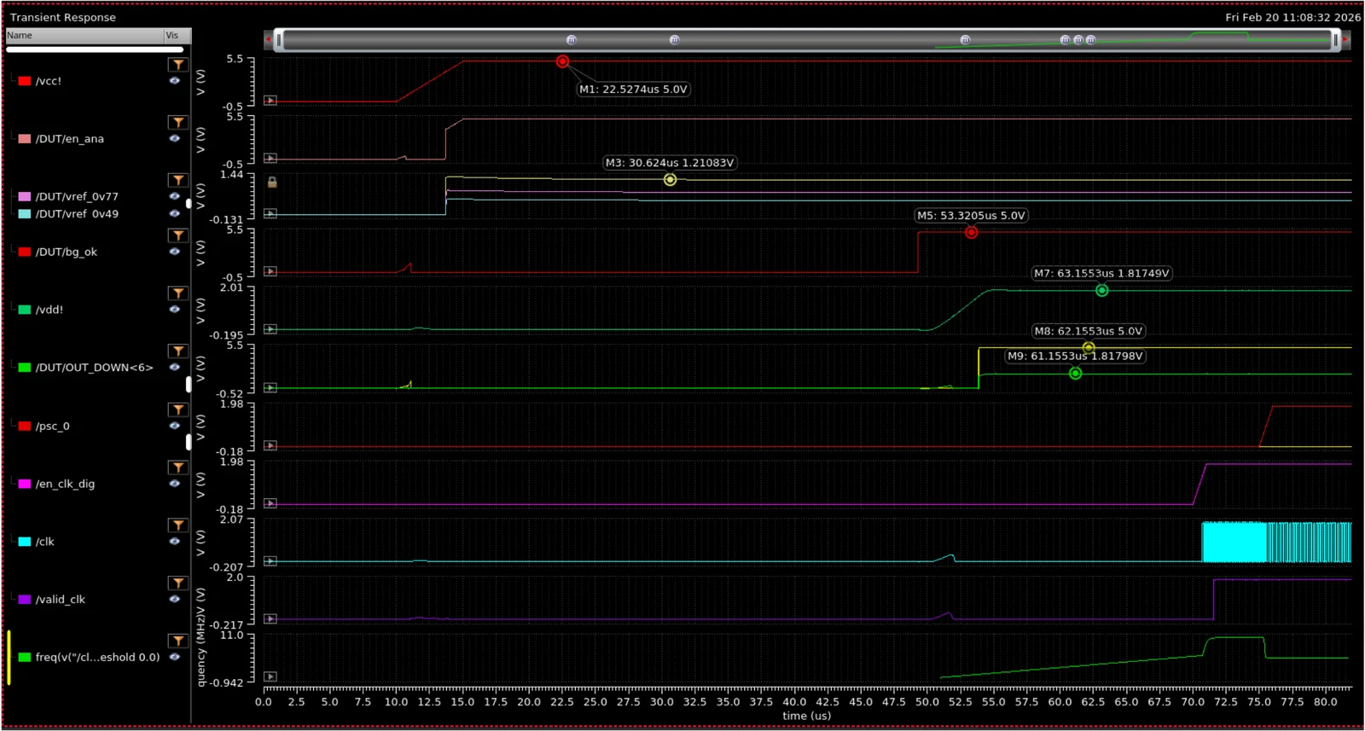Click the funnel icon for /psc_0
The image size is (1365, 731).
coord(177,409)
